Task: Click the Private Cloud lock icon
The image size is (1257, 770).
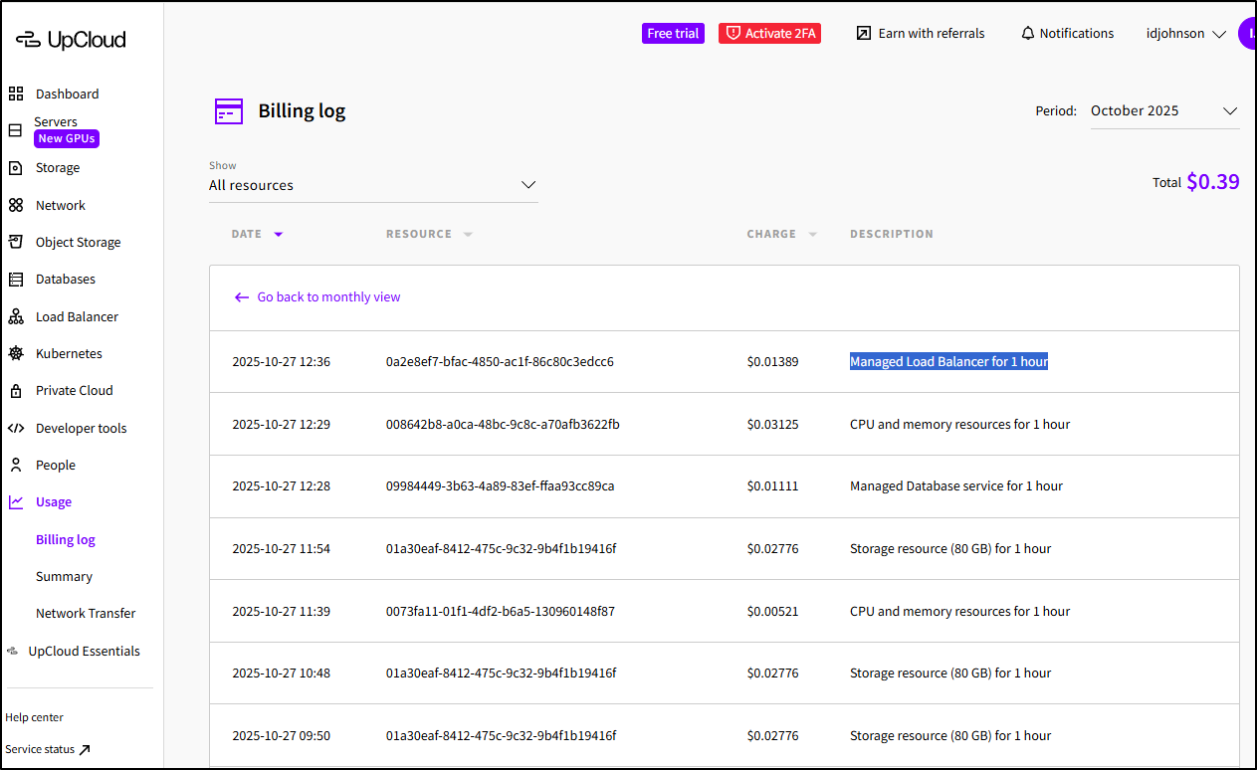Action: click(16, 390)
